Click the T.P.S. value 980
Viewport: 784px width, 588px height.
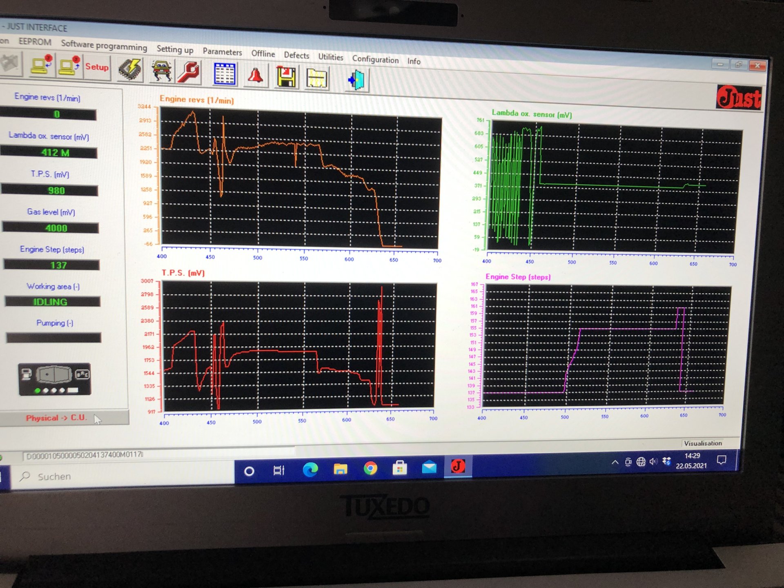click(49, 190)
